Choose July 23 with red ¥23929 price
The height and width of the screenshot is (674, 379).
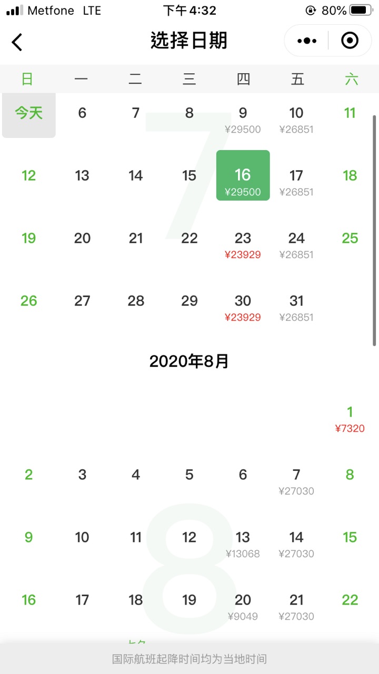pyautogui.click(x=243, y=245)
